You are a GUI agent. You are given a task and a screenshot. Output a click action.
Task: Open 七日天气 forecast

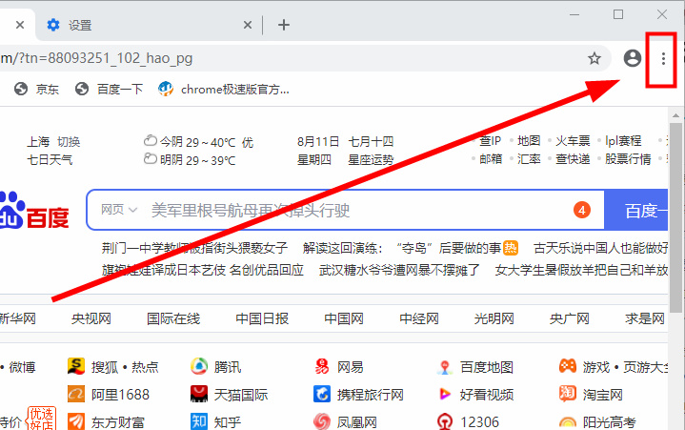click(50, 159)
